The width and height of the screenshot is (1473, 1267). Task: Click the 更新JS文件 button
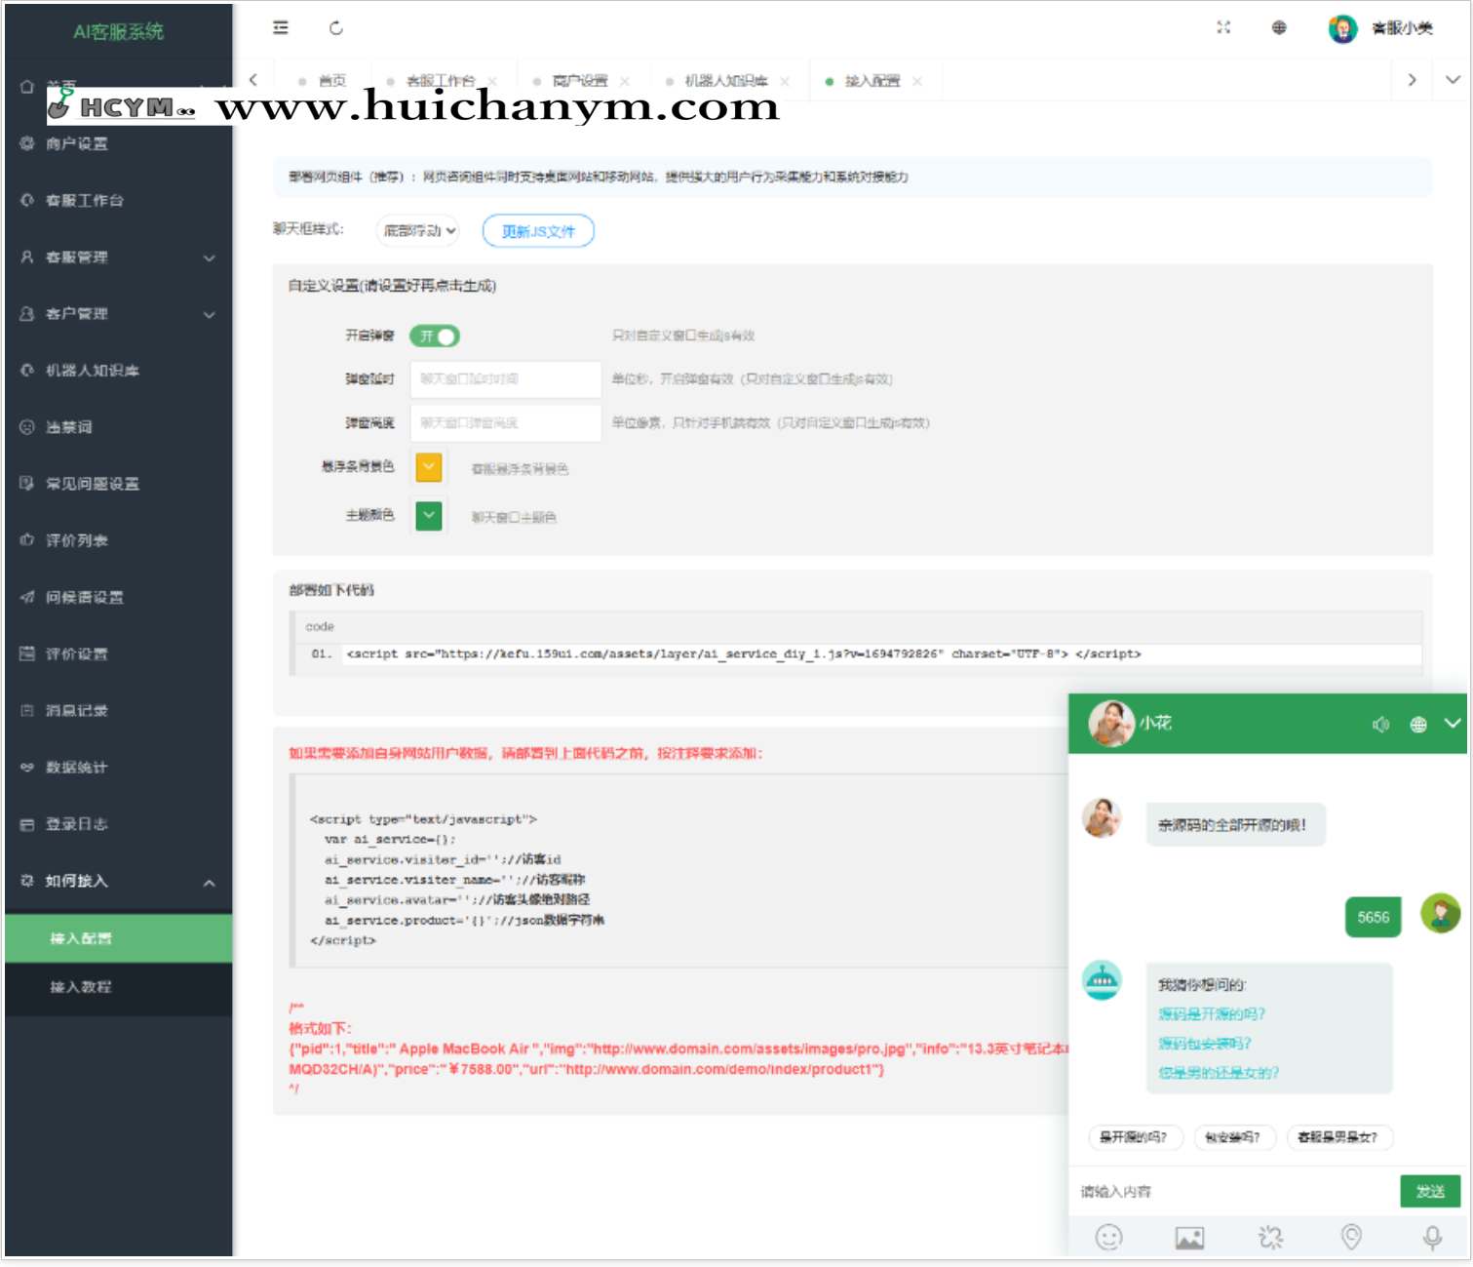click(x=538, y=231)
